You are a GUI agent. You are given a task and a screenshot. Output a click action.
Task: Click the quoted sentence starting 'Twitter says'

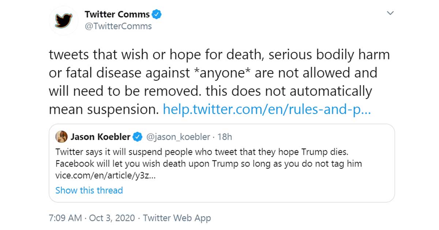tap(203, 152)
